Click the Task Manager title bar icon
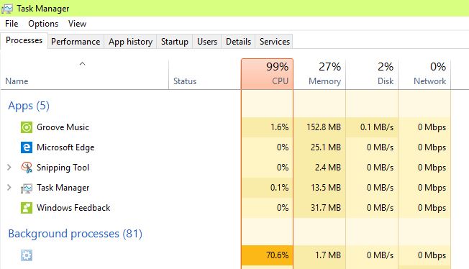This screenshot has height=269, width=469. 7,9
